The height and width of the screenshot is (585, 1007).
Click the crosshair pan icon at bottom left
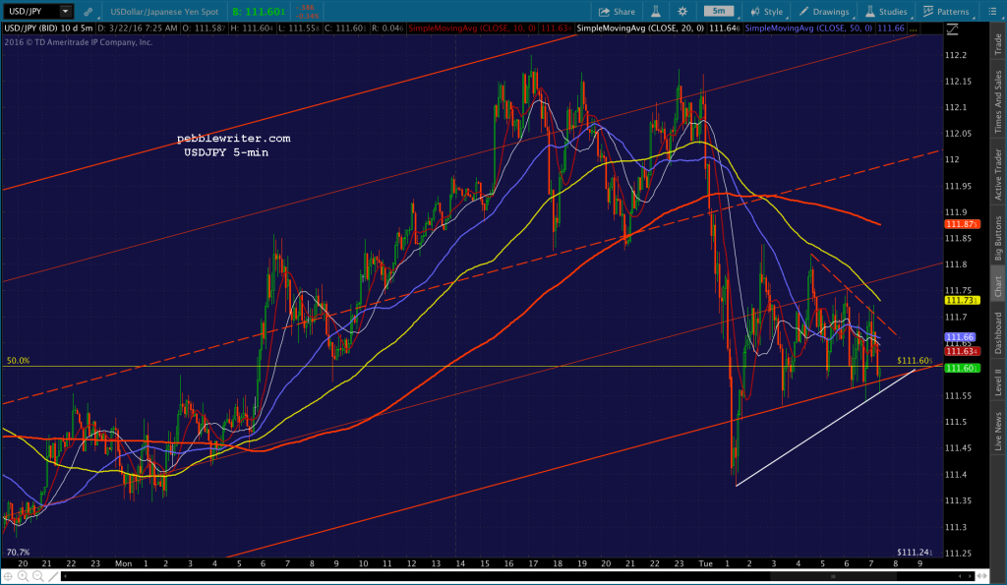click(8, 576)
